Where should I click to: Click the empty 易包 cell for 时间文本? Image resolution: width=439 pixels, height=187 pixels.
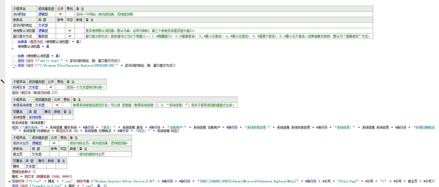[60, 87]
